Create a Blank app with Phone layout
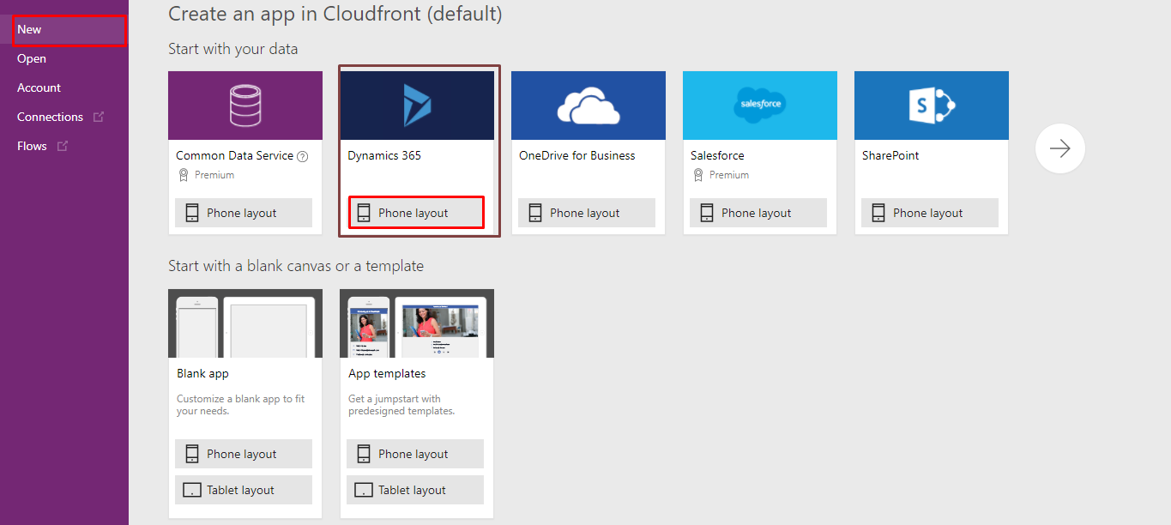This screenshot has height=525, width=1171. point(244,454)
